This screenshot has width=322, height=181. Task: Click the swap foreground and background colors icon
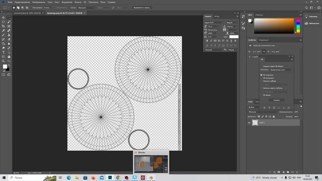coord(9,65)
